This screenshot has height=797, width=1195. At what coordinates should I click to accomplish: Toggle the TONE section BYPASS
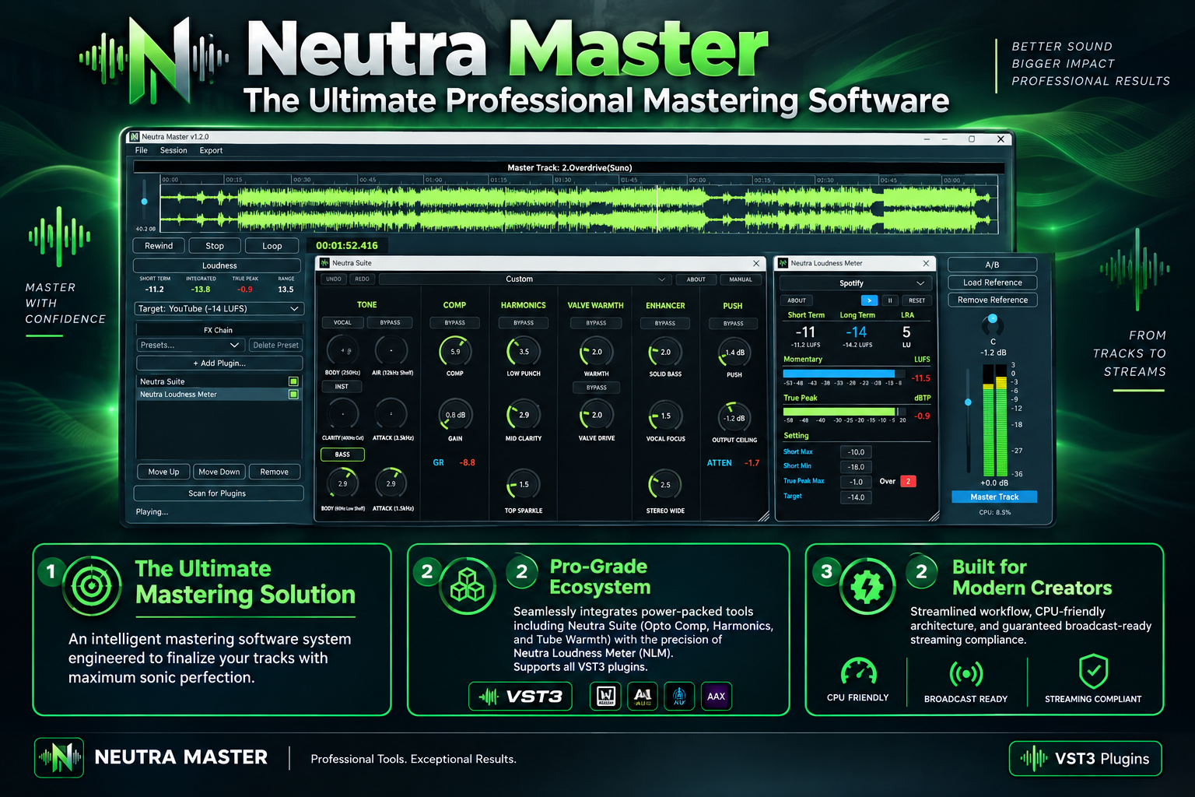(391, 322)
